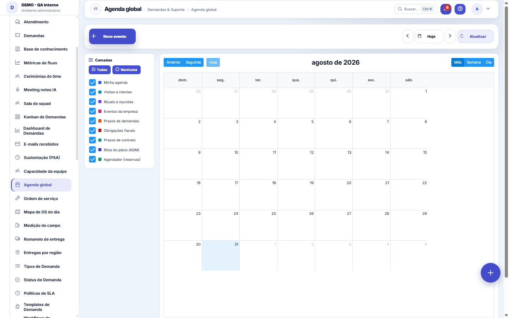Uncheck the Visitas a clientes layer
Viewport: 509px width, 318px height.
point(93,92)
